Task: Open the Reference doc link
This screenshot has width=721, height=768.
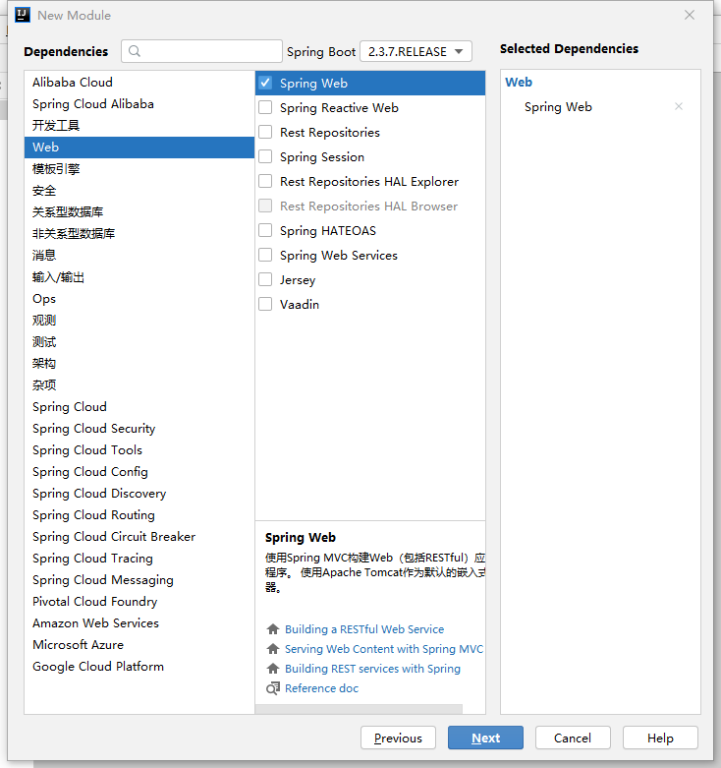Action: pos(321,688)
